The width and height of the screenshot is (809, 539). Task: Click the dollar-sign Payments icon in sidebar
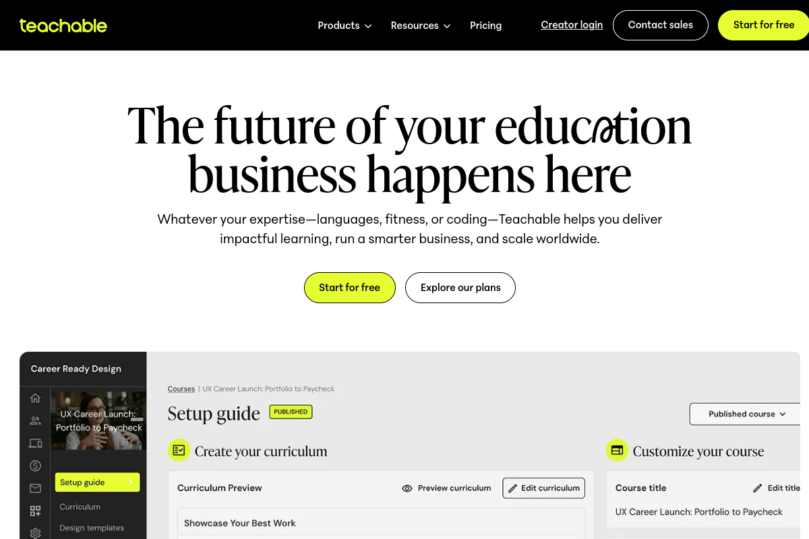[x=35, y=465]
